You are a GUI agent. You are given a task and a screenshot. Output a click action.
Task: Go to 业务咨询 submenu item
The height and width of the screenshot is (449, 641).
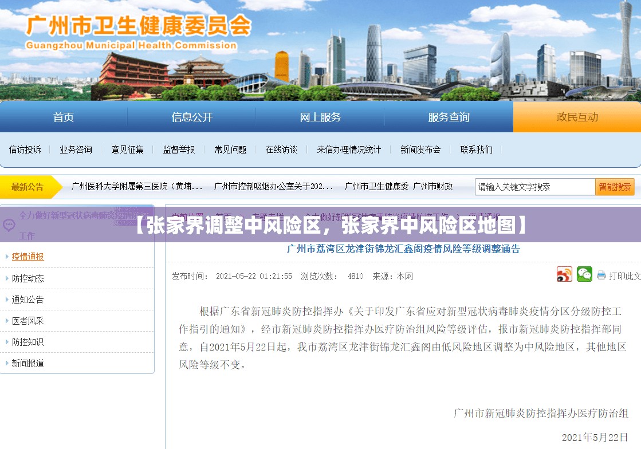(76, 149)
